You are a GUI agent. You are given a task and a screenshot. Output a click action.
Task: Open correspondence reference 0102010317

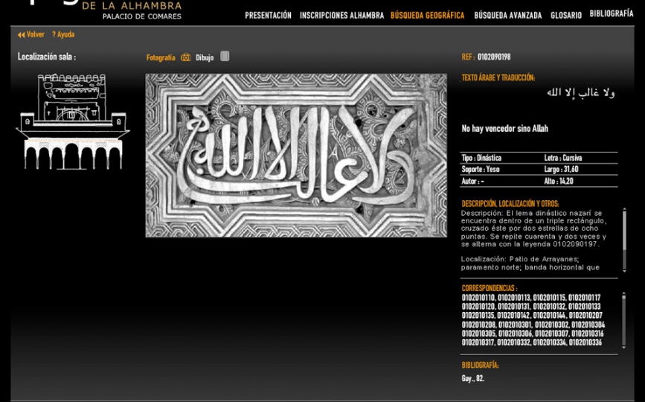click(x=478, y=342)
